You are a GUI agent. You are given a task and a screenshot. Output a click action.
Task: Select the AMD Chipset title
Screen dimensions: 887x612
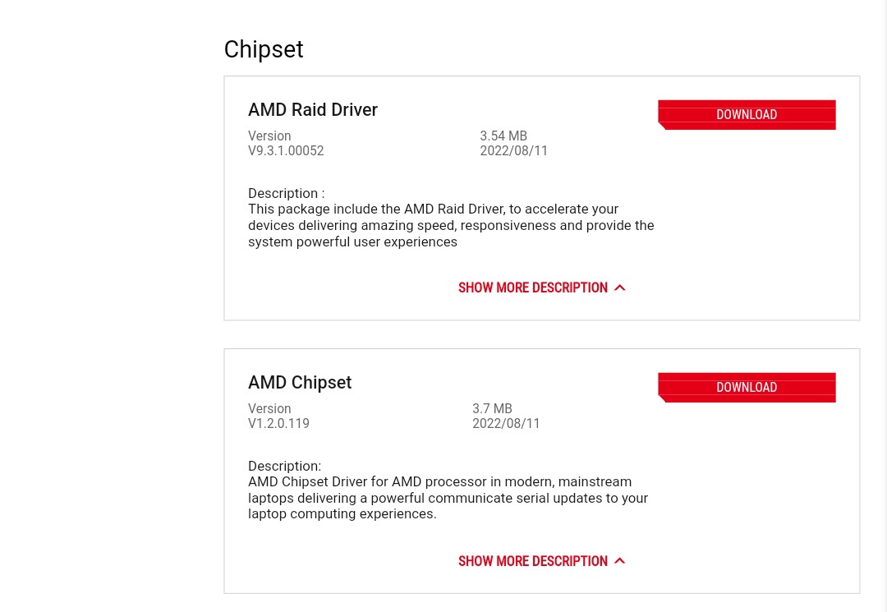click(x=300, y=383)
